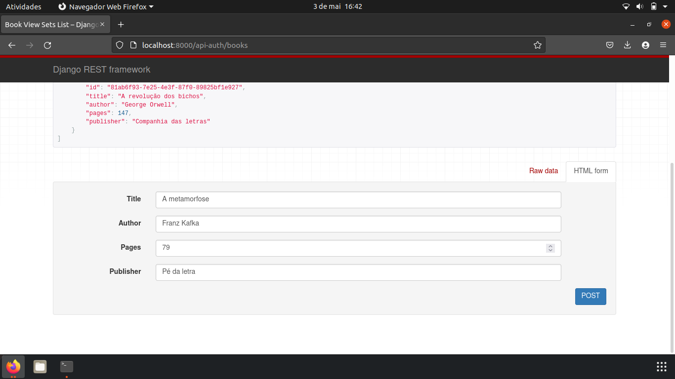Select the HTML form tab
This screenshot has height=379, width=675.
click(x=591, y=171)
